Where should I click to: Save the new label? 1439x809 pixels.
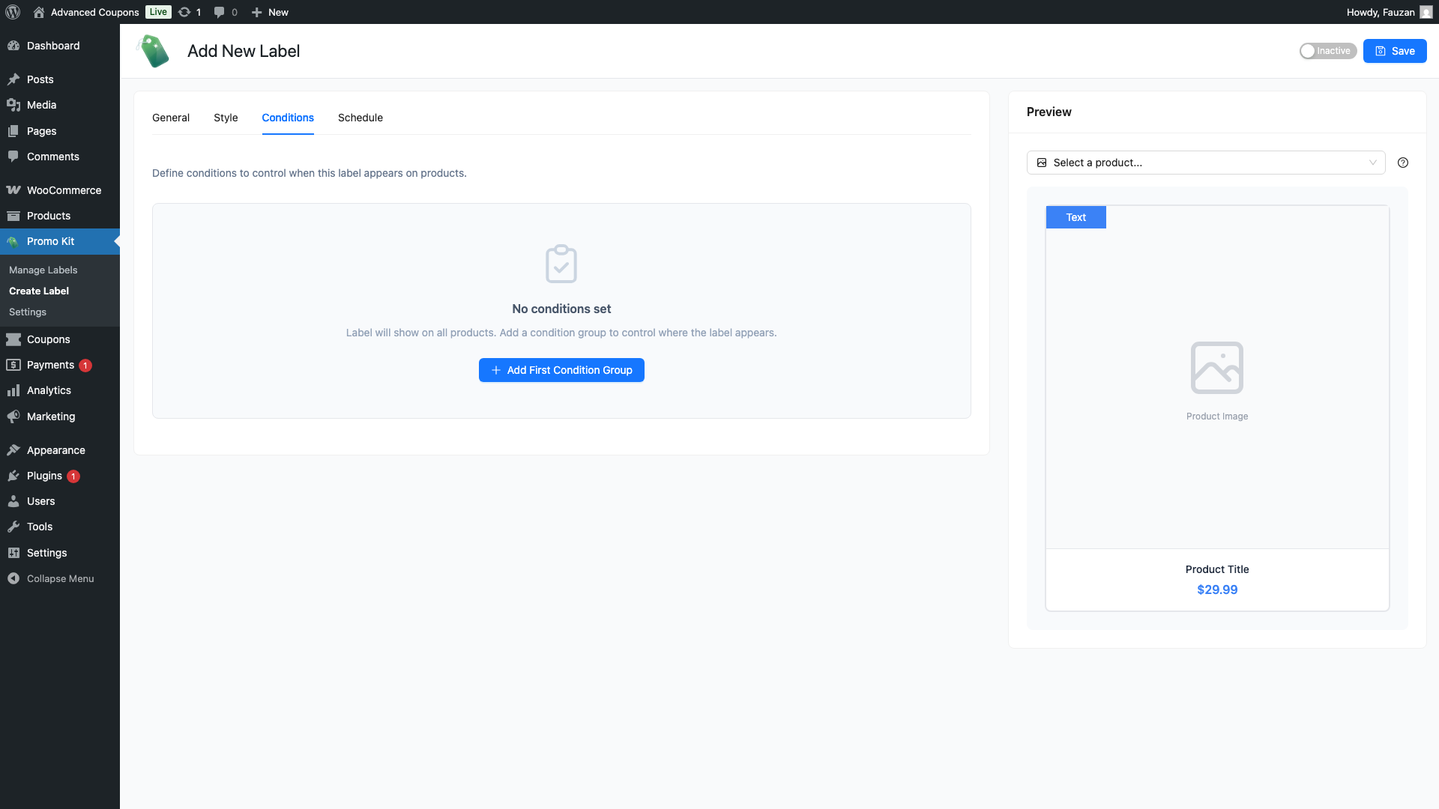[x=1394, y=51]
